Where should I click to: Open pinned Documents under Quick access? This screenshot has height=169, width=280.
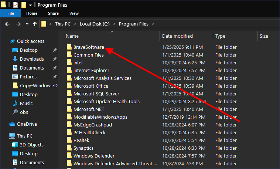pyautogui.click(x=32, y=68)
